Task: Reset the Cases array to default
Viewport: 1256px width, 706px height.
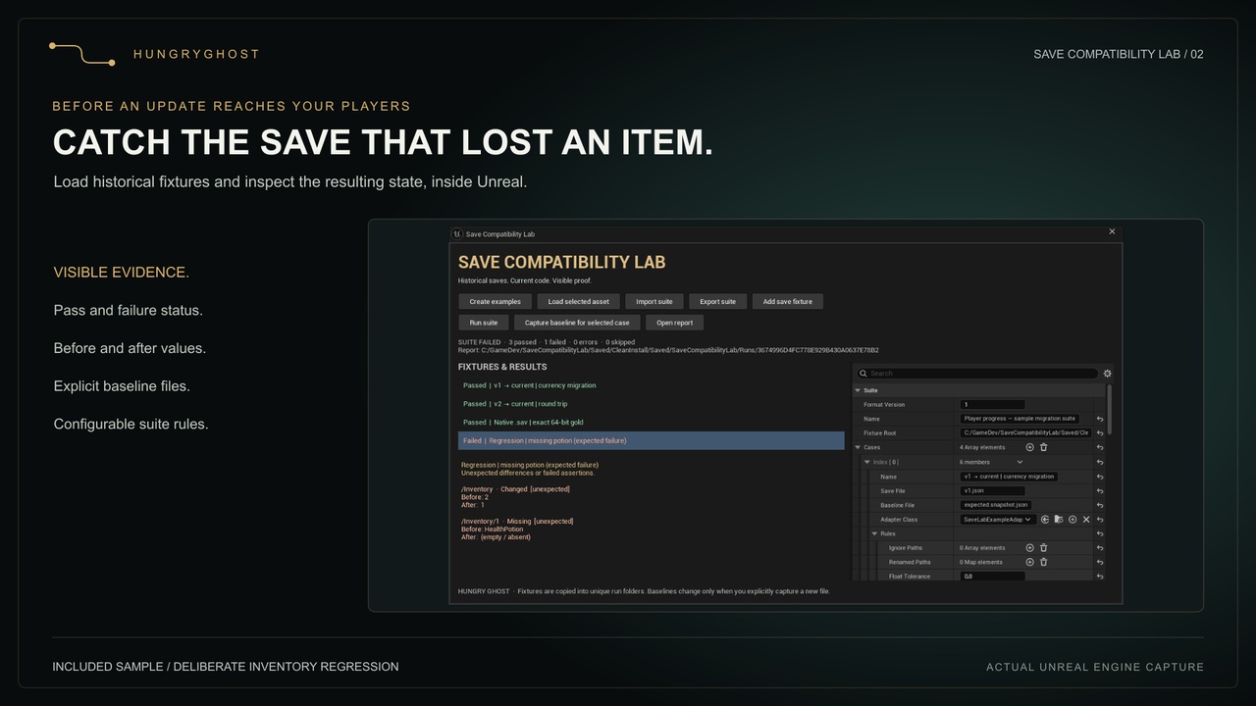Action: coord(1100,447)
